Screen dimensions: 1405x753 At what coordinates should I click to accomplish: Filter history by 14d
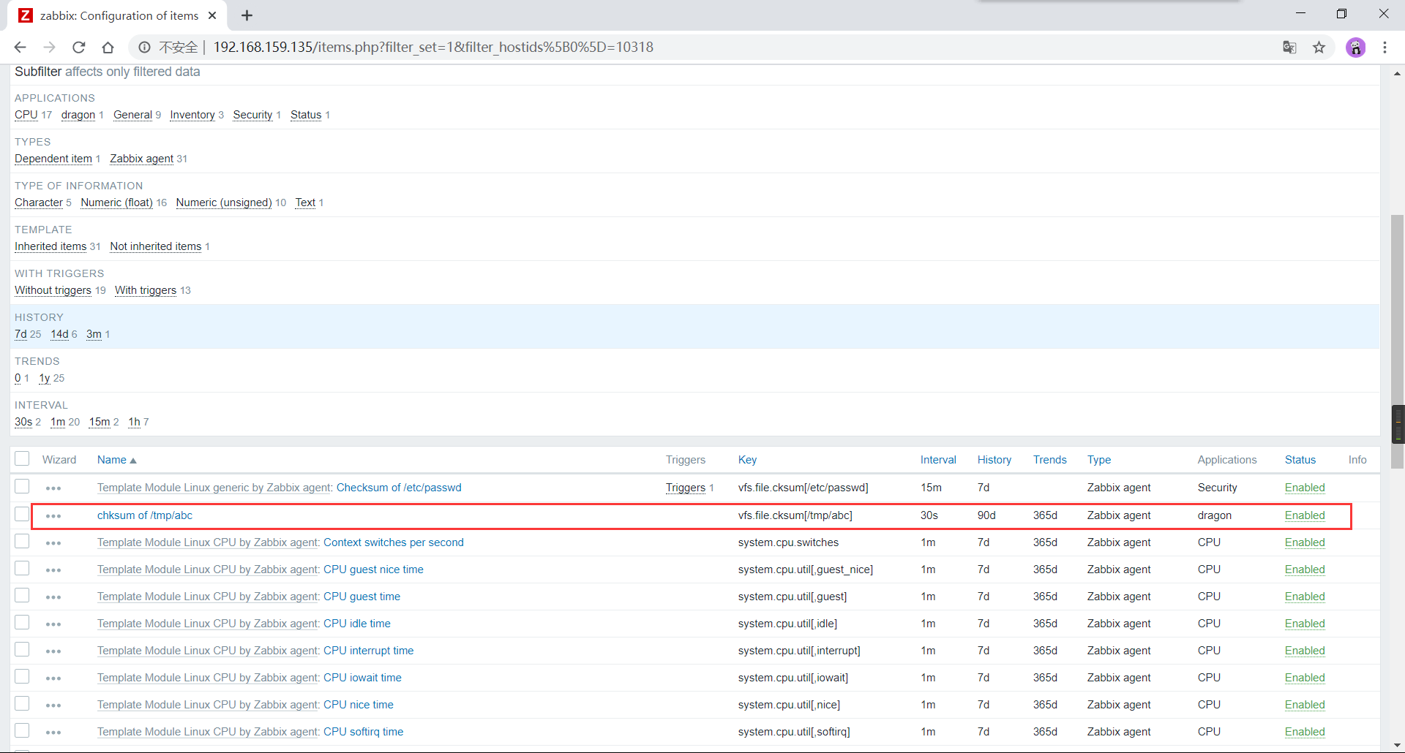point(59,334)
